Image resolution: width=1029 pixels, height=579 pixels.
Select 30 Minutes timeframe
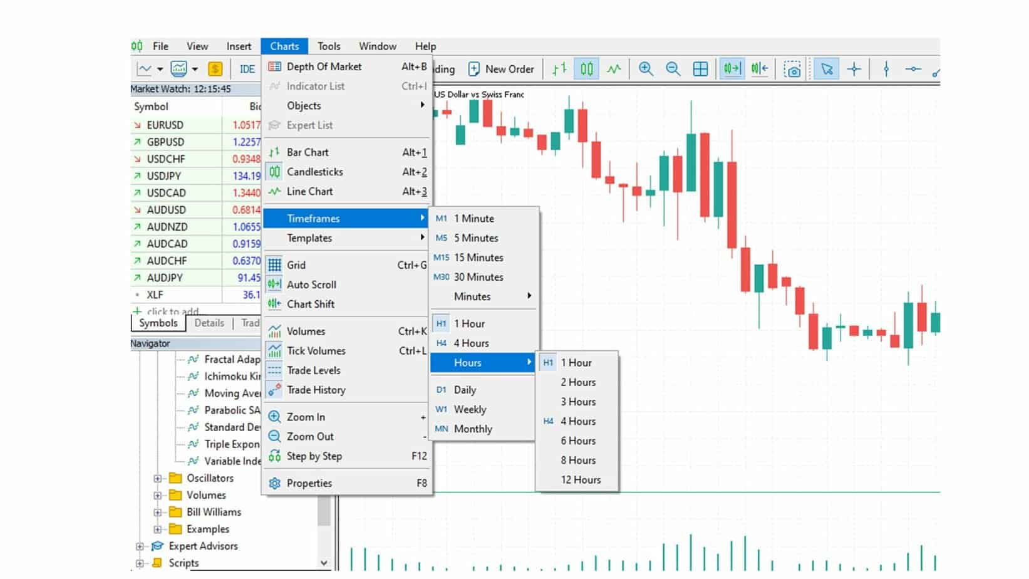point(483,277)
